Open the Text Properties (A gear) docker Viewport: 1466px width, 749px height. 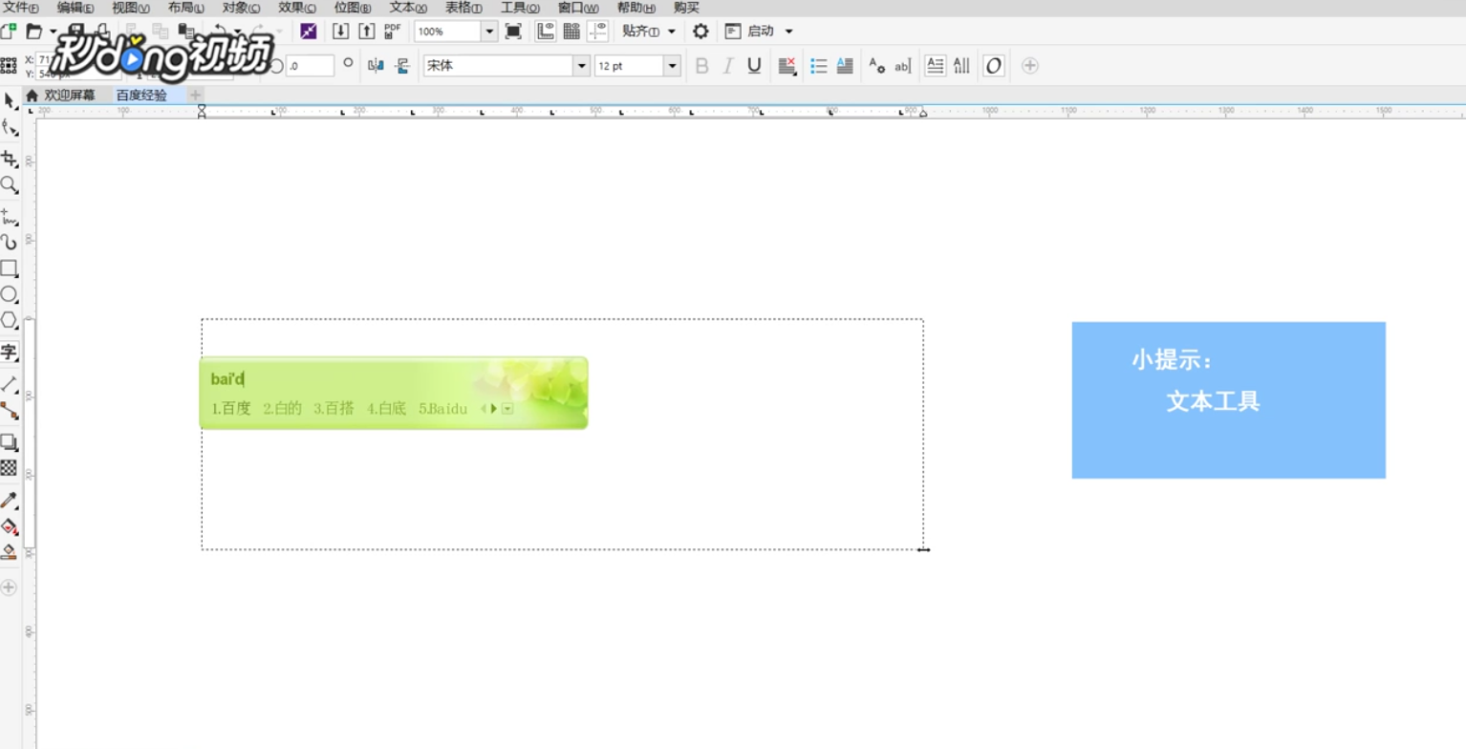876,66
